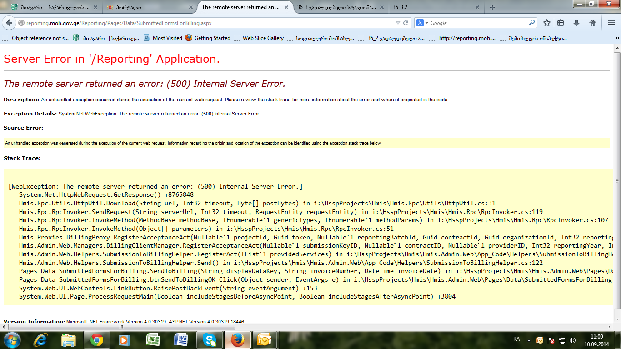This screenshot has height=349, width=621.
Task: Expand the URL history dropdown arrow
Action: [398, 23]
